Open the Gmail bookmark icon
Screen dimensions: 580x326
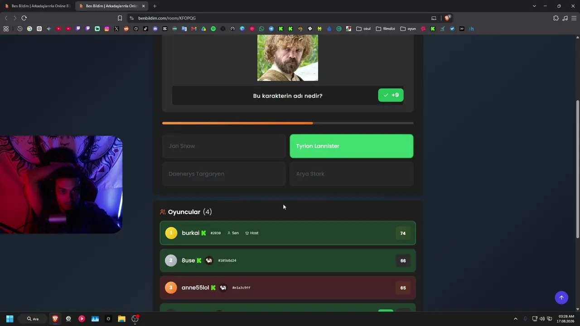click(194, 29)
